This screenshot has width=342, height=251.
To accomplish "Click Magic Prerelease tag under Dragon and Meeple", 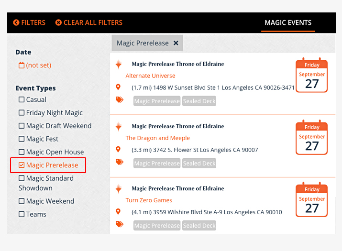I will [157, 163].
